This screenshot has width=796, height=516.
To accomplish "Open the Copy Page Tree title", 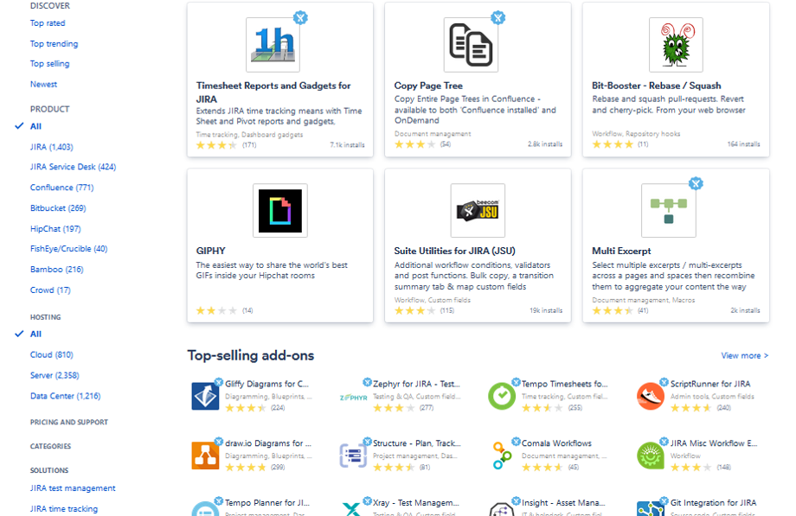I will 428,86.
